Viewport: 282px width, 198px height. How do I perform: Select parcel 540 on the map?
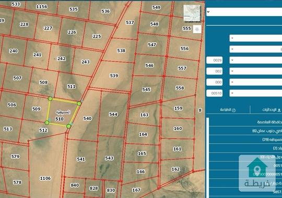87,118
